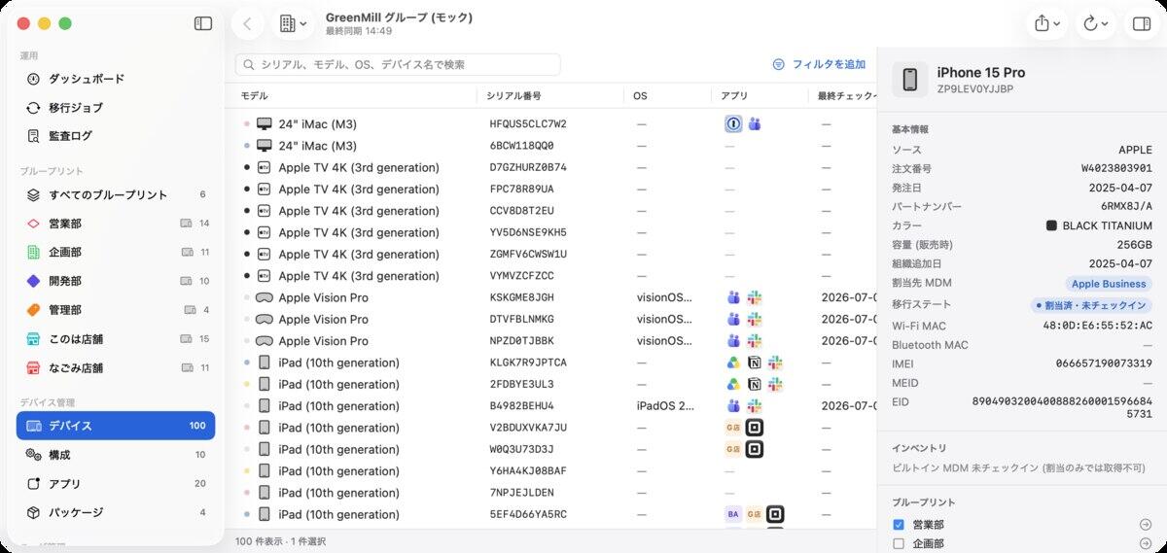Open 監査ログ in the sidebar

click(116, 136)
